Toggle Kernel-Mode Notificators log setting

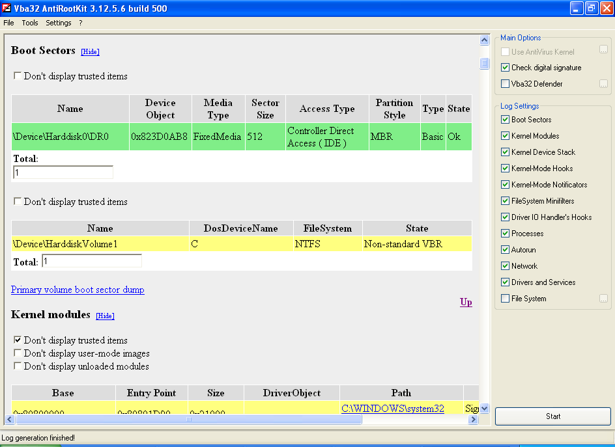pyautogui.click(x=505, y=185)
